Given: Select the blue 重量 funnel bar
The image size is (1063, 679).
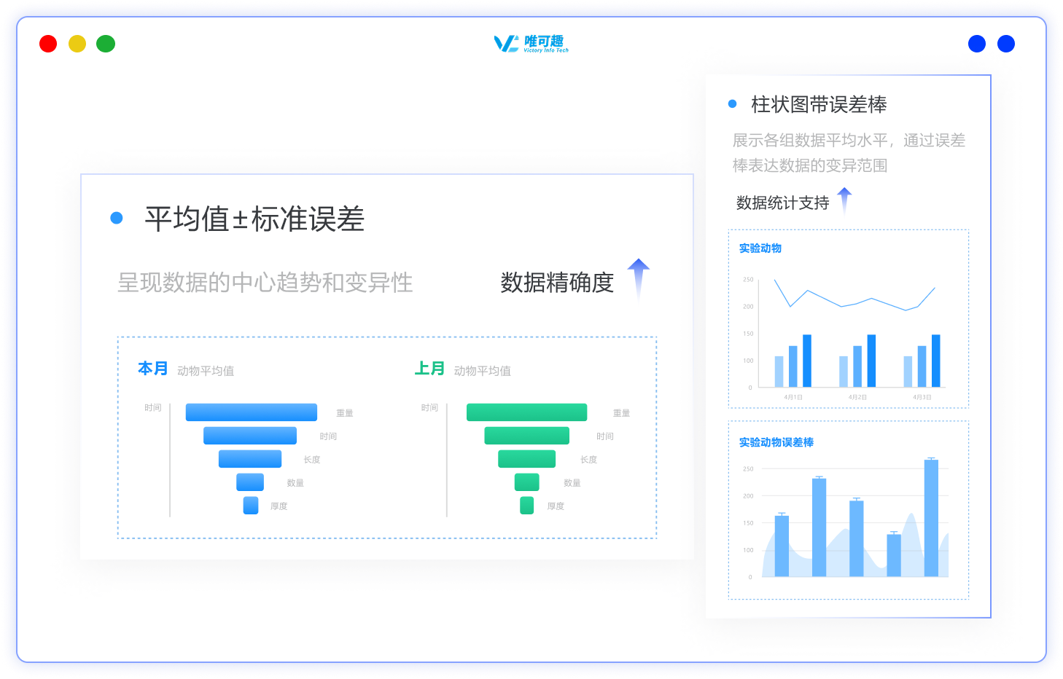Looking at the screenshot, I should [x=251, y=412].
